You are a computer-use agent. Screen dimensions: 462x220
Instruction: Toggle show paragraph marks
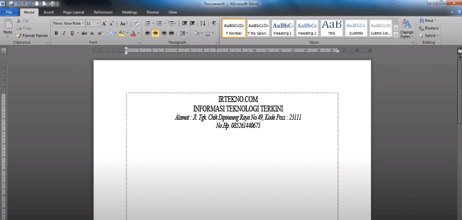click(214, 24)
